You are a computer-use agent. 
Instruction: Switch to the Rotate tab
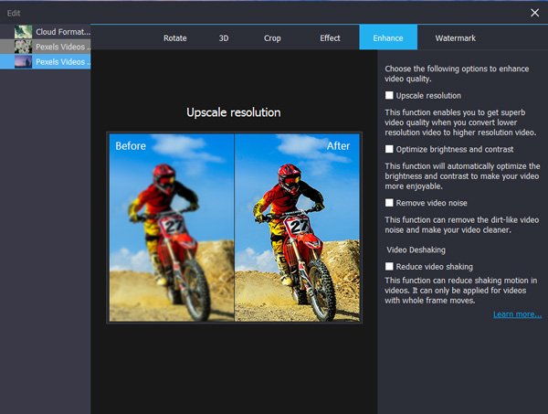point(174,38)
